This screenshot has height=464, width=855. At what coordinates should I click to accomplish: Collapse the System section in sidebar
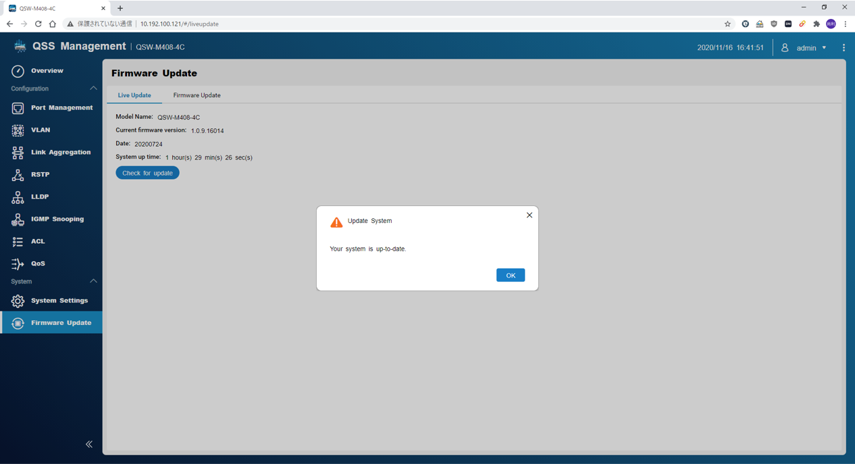pyautogui.click(x=93, y=282)
